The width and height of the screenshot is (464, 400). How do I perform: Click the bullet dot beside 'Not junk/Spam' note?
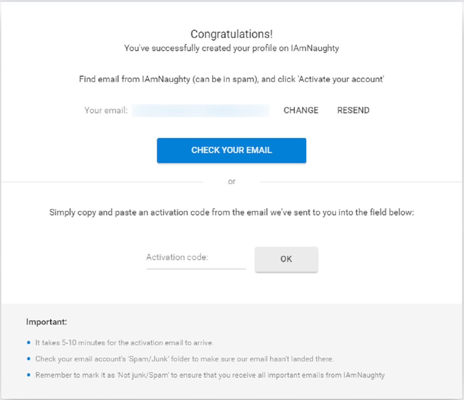[x=29, y=375]
